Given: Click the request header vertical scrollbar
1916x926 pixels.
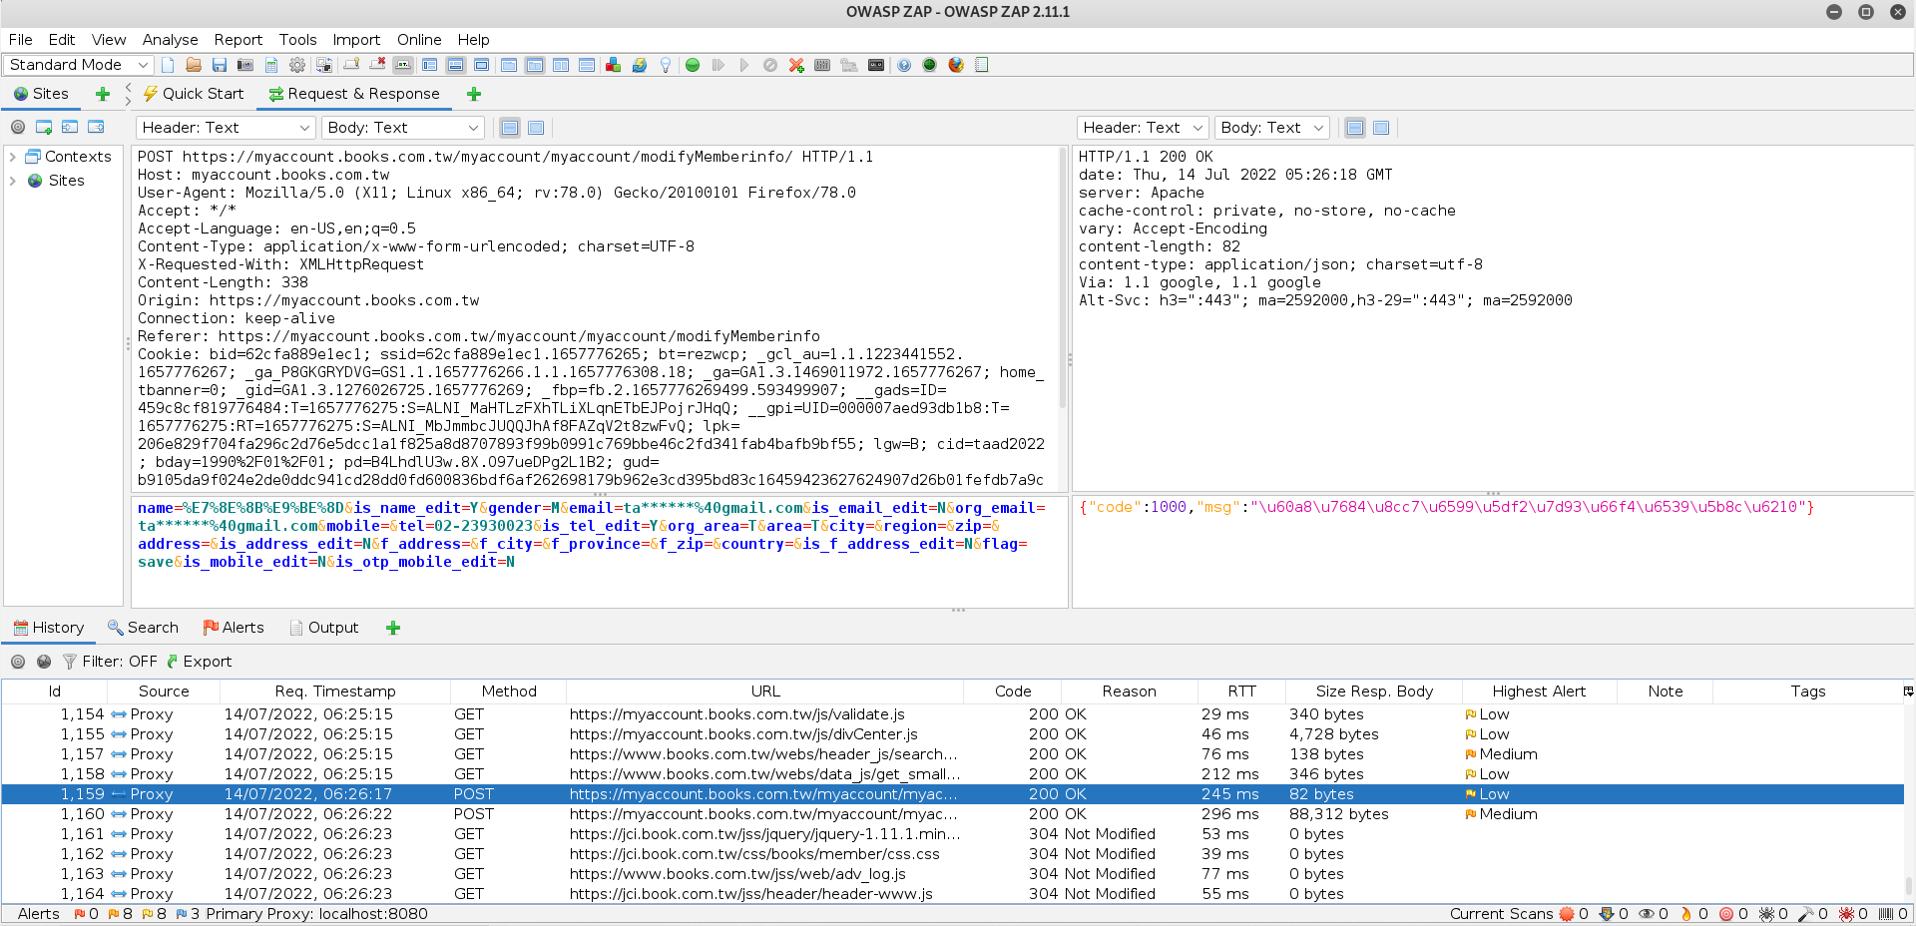Looking at the screenshot, I should coord(1063,279).
